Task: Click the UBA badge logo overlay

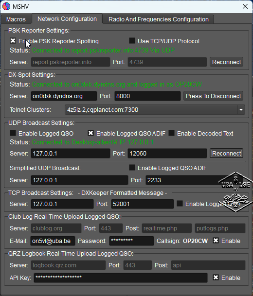Action: (x=235, y=192)
